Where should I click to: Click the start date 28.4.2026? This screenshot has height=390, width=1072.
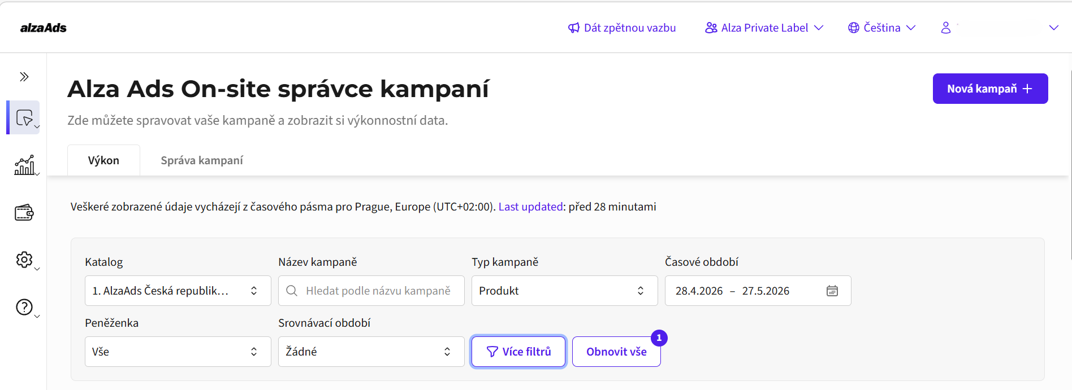(699, 291)
